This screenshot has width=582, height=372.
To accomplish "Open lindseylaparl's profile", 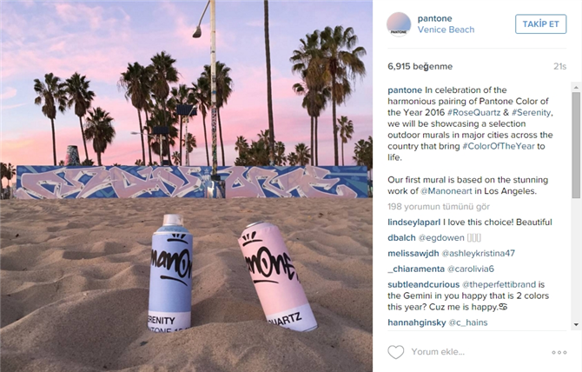I will [x=413, y=223].
